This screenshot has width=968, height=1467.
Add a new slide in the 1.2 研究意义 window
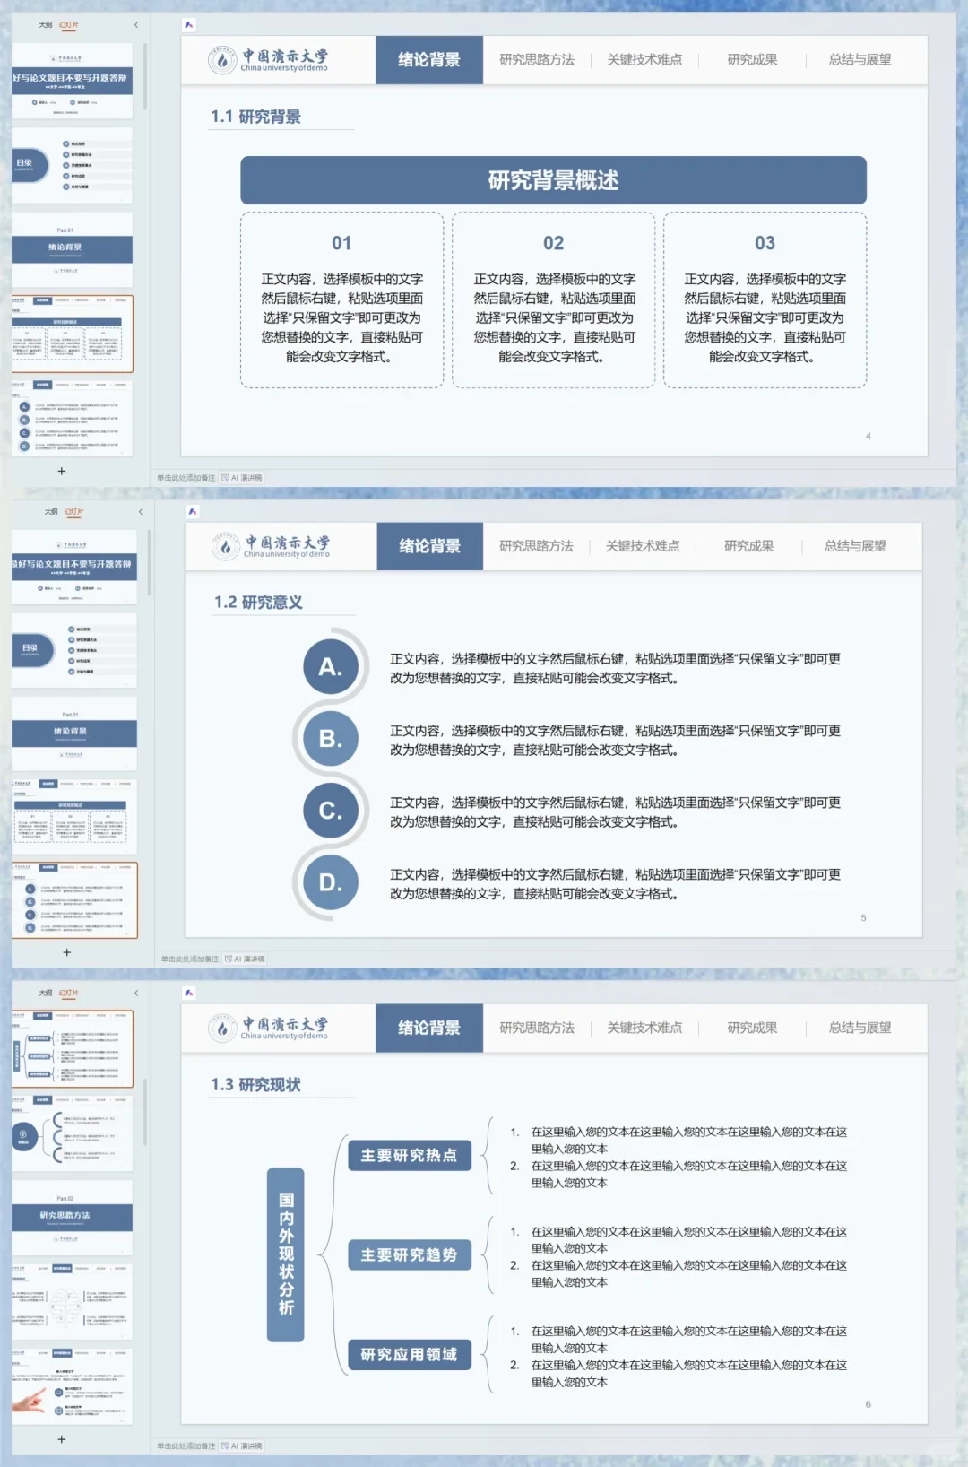point(67,952)
